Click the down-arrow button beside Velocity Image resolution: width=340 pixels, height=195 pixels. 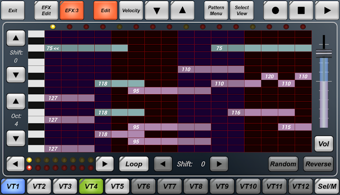[x=156, y=10]
